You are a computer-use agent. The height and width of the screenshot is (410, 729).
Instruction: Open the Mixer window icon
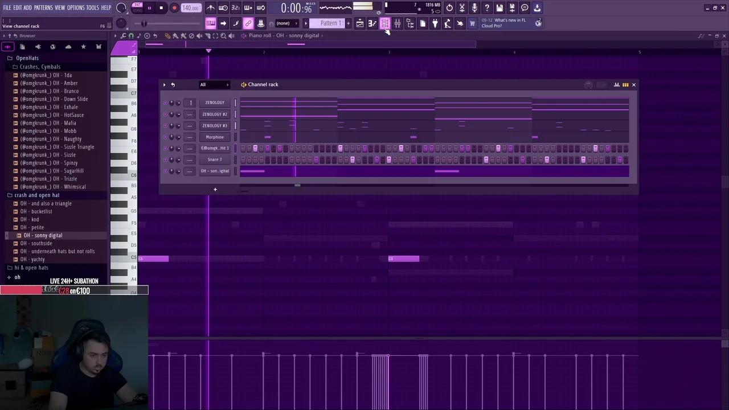(398, 23)
